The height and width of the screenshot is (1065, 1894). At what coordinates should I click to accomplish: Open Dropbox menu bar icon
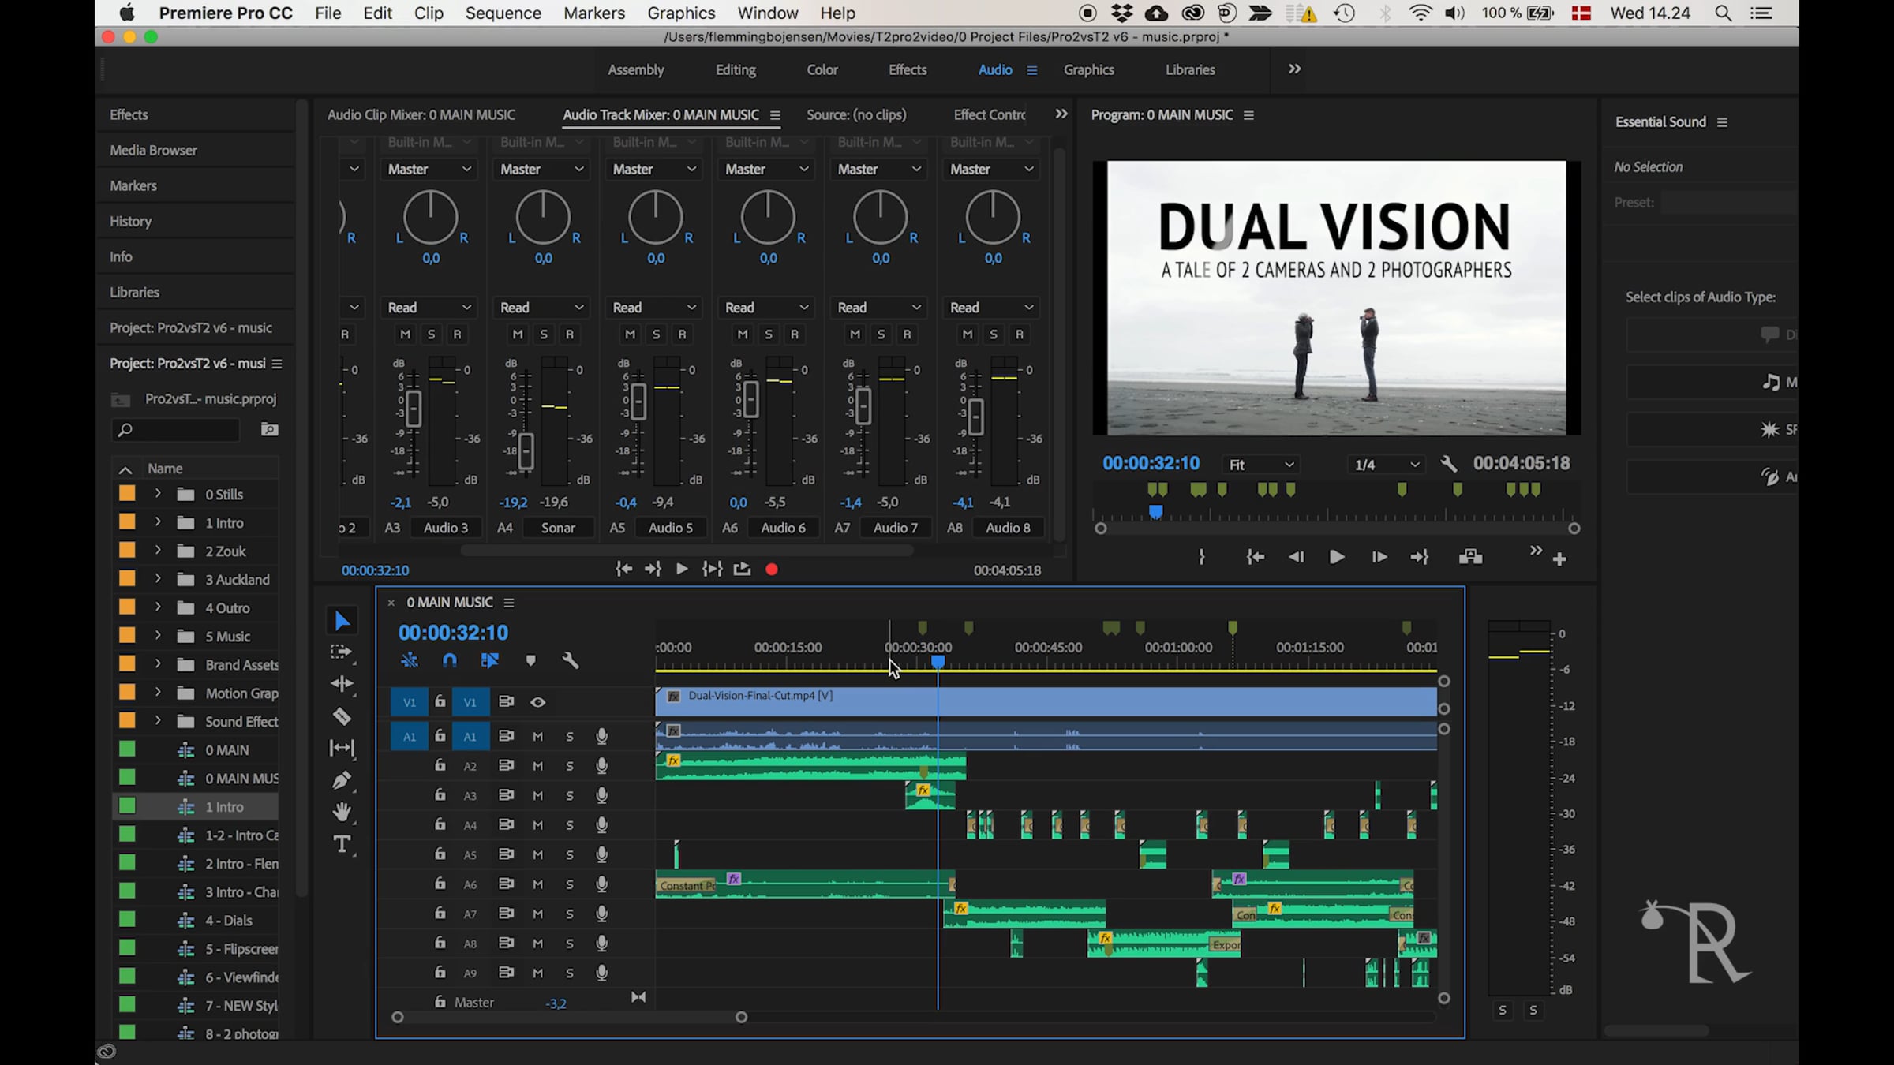1121,13
